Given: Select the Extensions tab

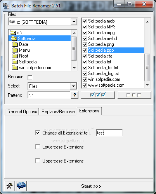Looking at the screenshot, I should (x=89, y=111).
